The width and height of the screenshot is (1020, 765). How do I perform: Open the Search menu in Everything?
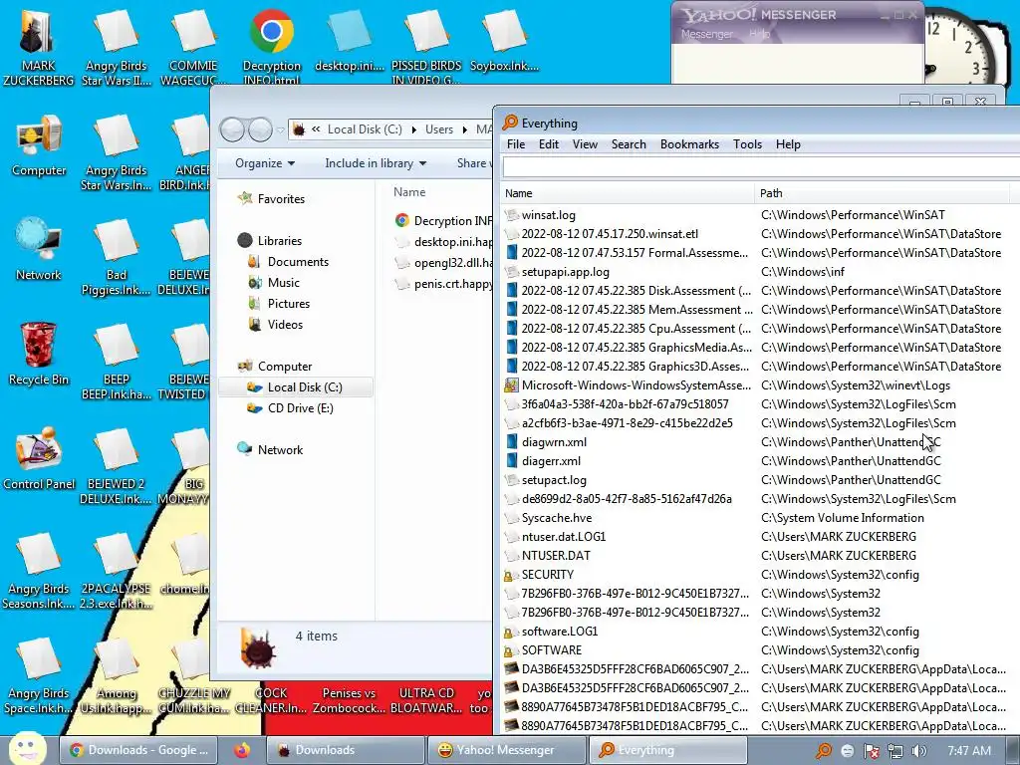[629, 144]
